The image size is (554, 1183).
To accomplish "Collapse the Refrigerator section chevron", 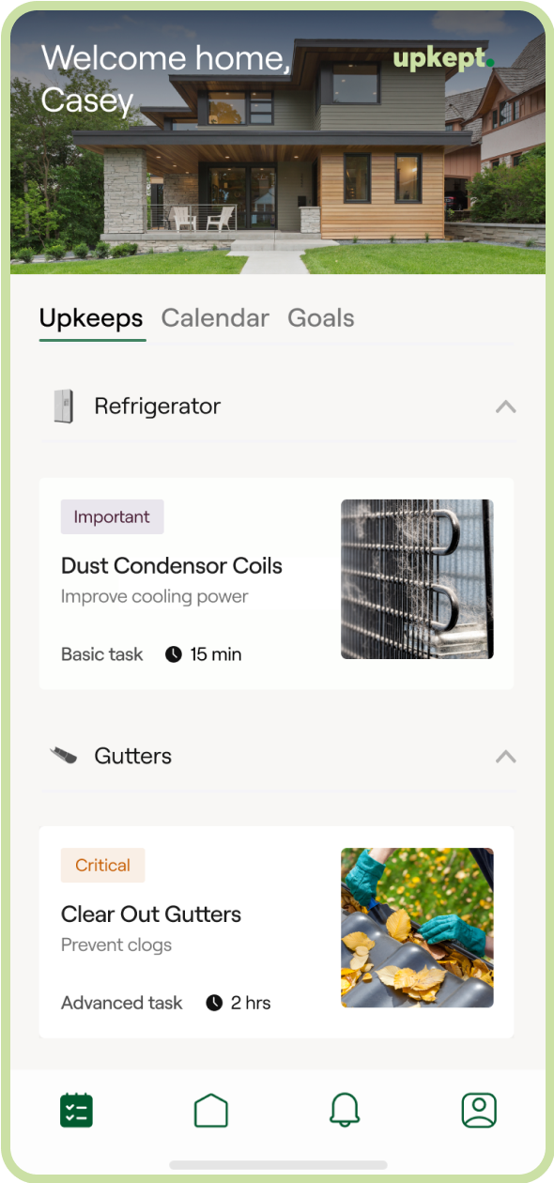I will 505,407.
